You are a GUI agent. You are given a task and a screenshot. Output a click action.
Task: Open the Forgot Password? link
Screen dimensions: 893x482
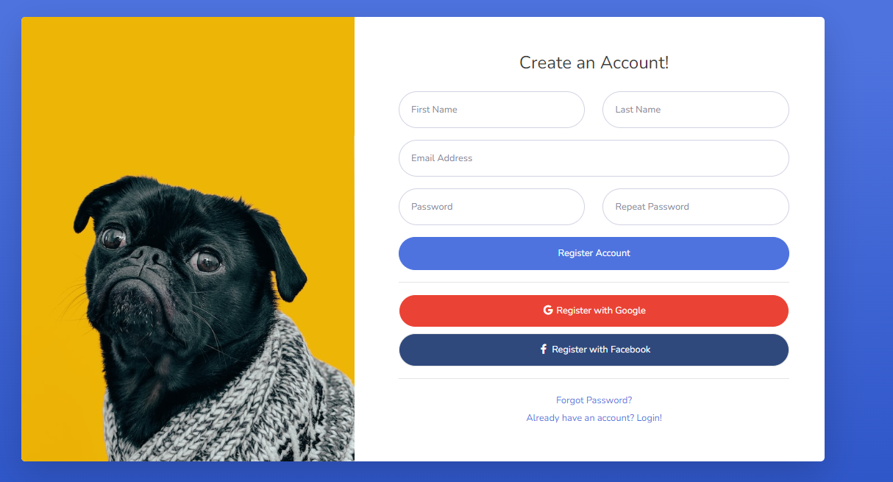click(594, 400)
